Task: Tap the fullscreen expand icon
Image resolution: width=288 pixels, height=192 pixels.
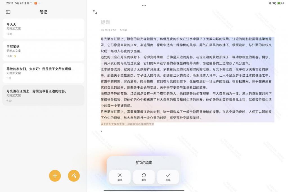Action: coord(95,12)
